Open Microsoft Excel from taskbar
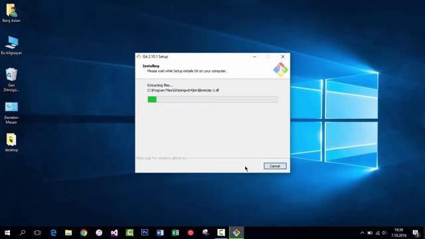 (x=175, y=233)
